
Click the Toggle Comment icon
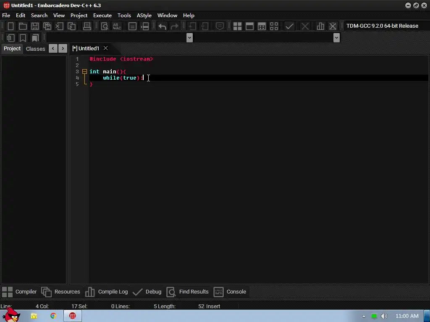click(219, 26)
